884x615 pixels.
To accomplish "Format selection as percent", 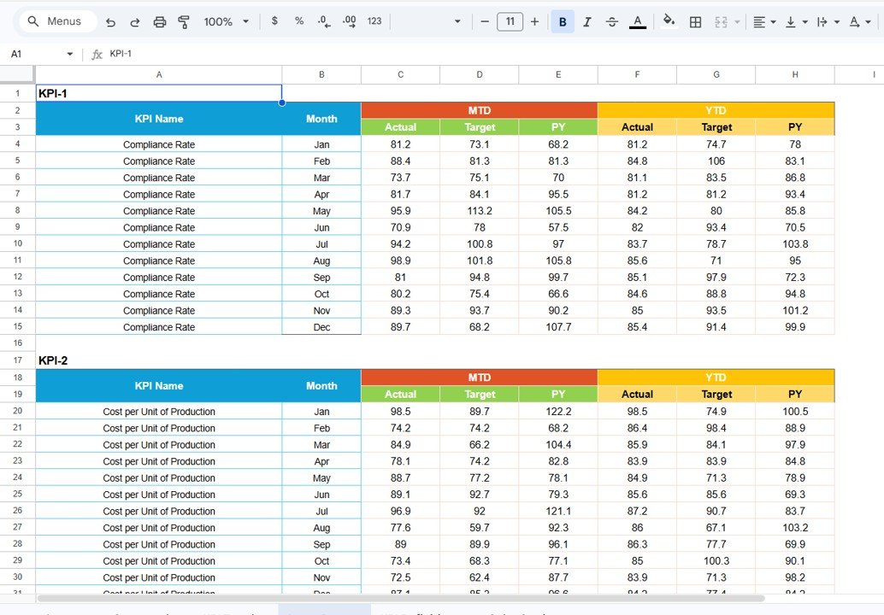I will [298, 22].
